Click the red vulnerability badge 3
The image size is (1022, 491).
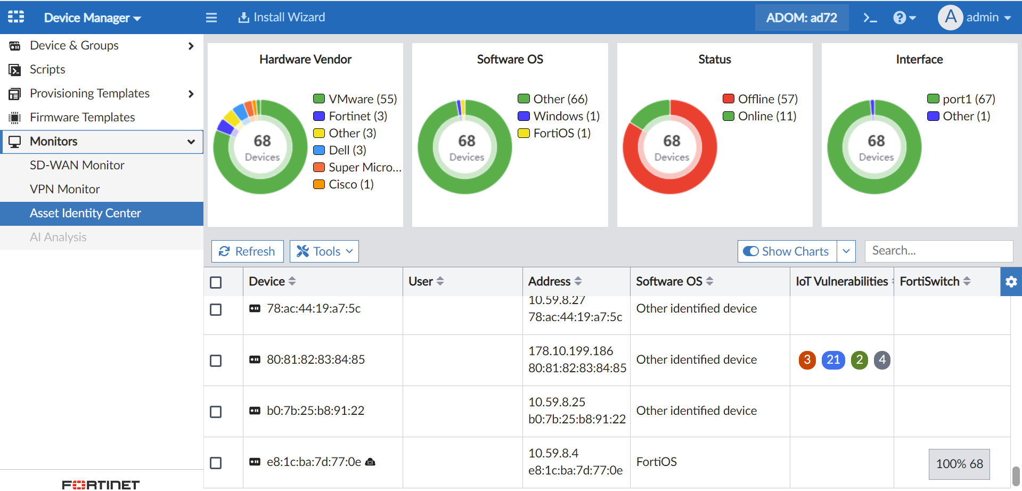(x=807, y=360)
